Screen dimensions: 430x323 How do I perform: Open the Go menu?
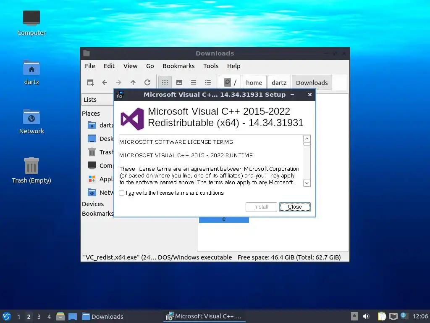coord(150,66)
